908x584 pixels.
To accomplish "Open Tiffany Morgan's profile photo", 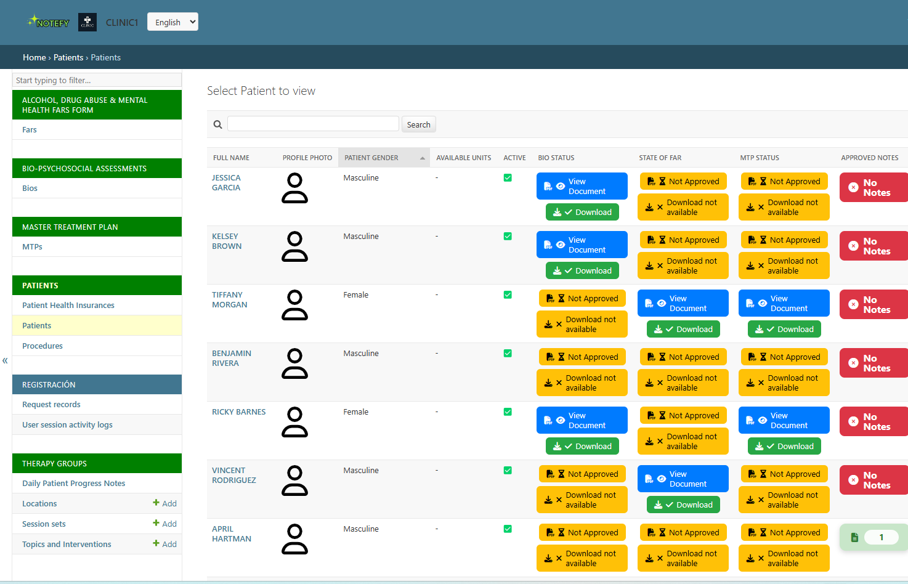I will point(294,305).
